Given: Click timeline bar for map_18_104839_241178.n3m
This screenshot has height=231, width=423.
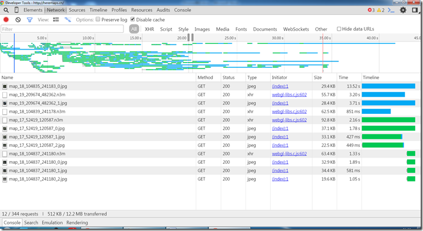Looking at the screenshot, I should [376, 112].
